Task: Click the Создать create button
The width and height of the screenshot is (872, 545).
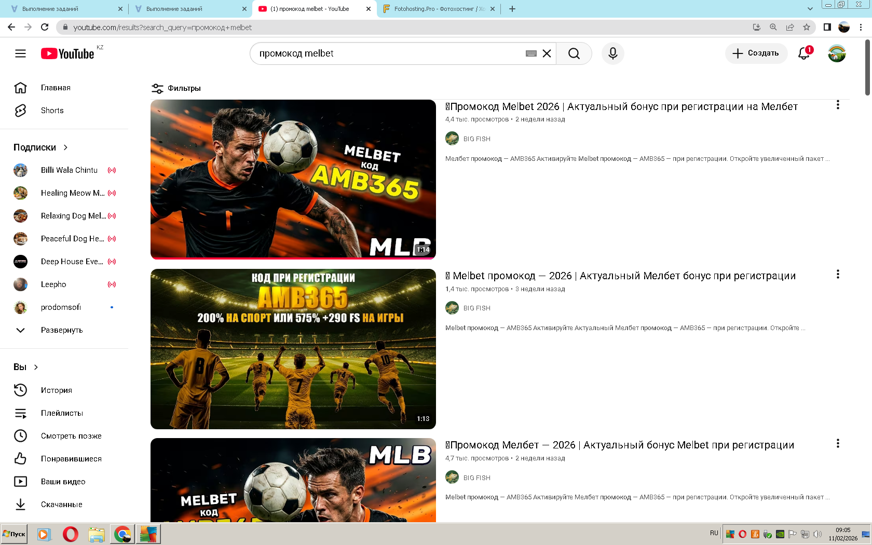Action: coord(756,53)
